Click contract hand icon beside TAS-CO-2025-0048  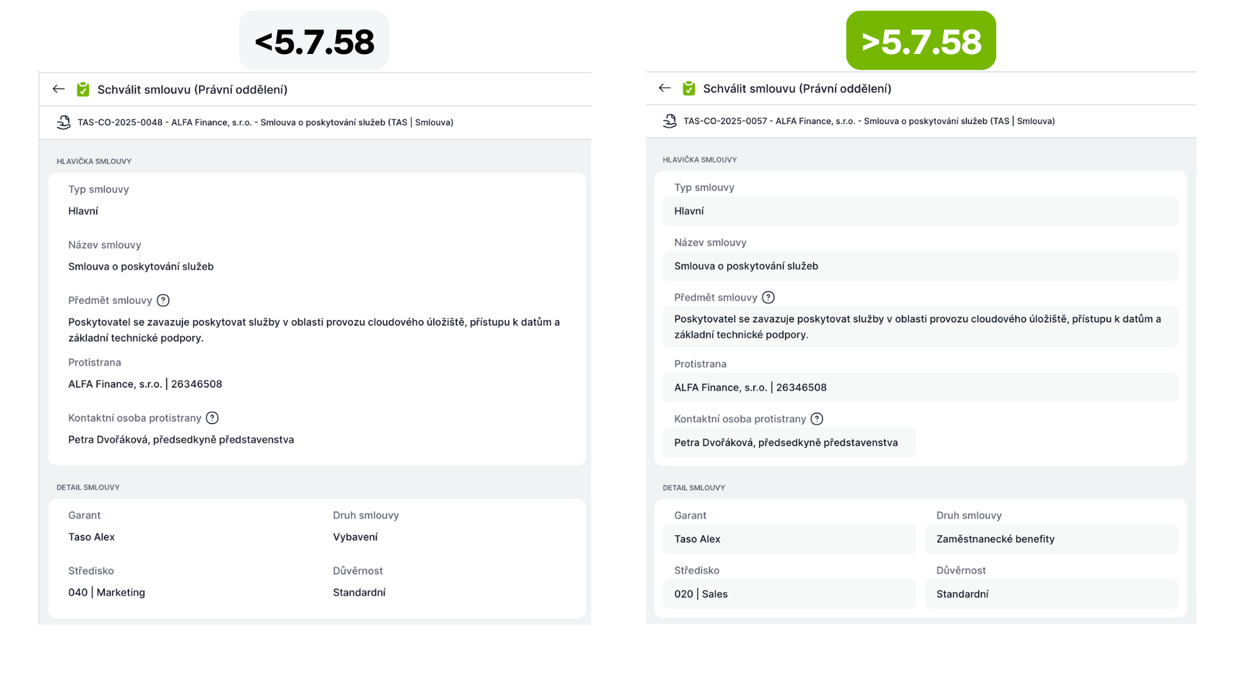(x=64, y=122)
